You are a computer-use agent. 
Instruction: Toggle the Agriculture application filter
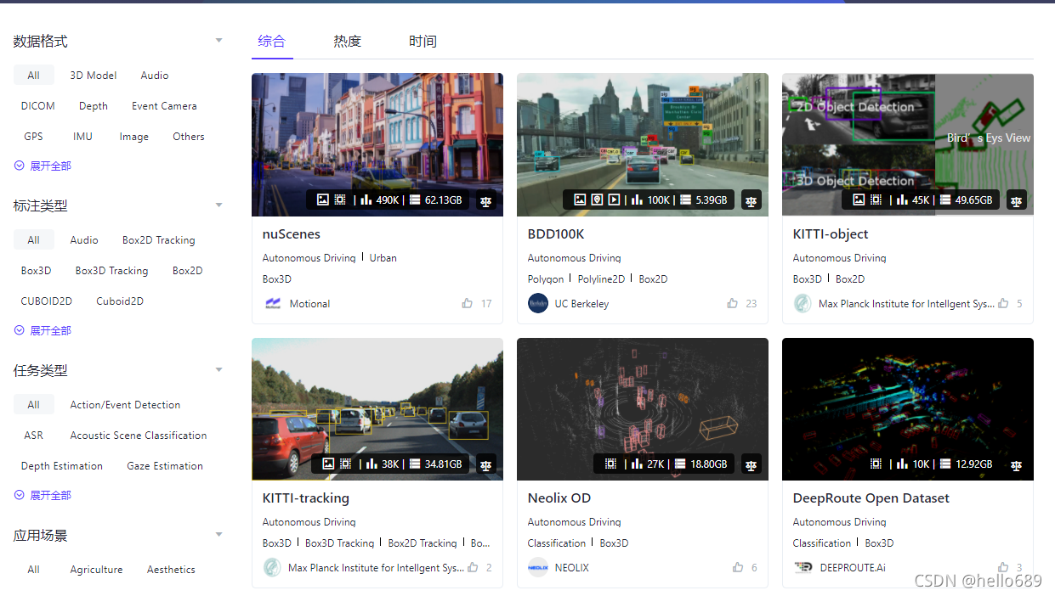(x=96, y=569)
